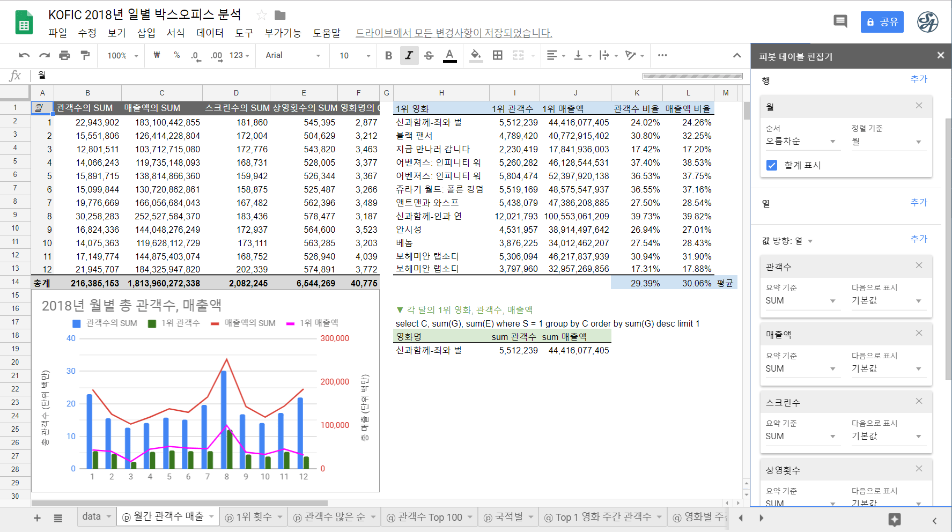952x532 pixels.
Task: Click the blue 공유 share button
Action: pos(882,22)
